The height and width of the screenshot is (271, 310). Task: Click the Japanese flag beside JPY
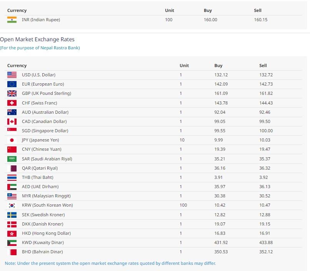pos(12,140)
